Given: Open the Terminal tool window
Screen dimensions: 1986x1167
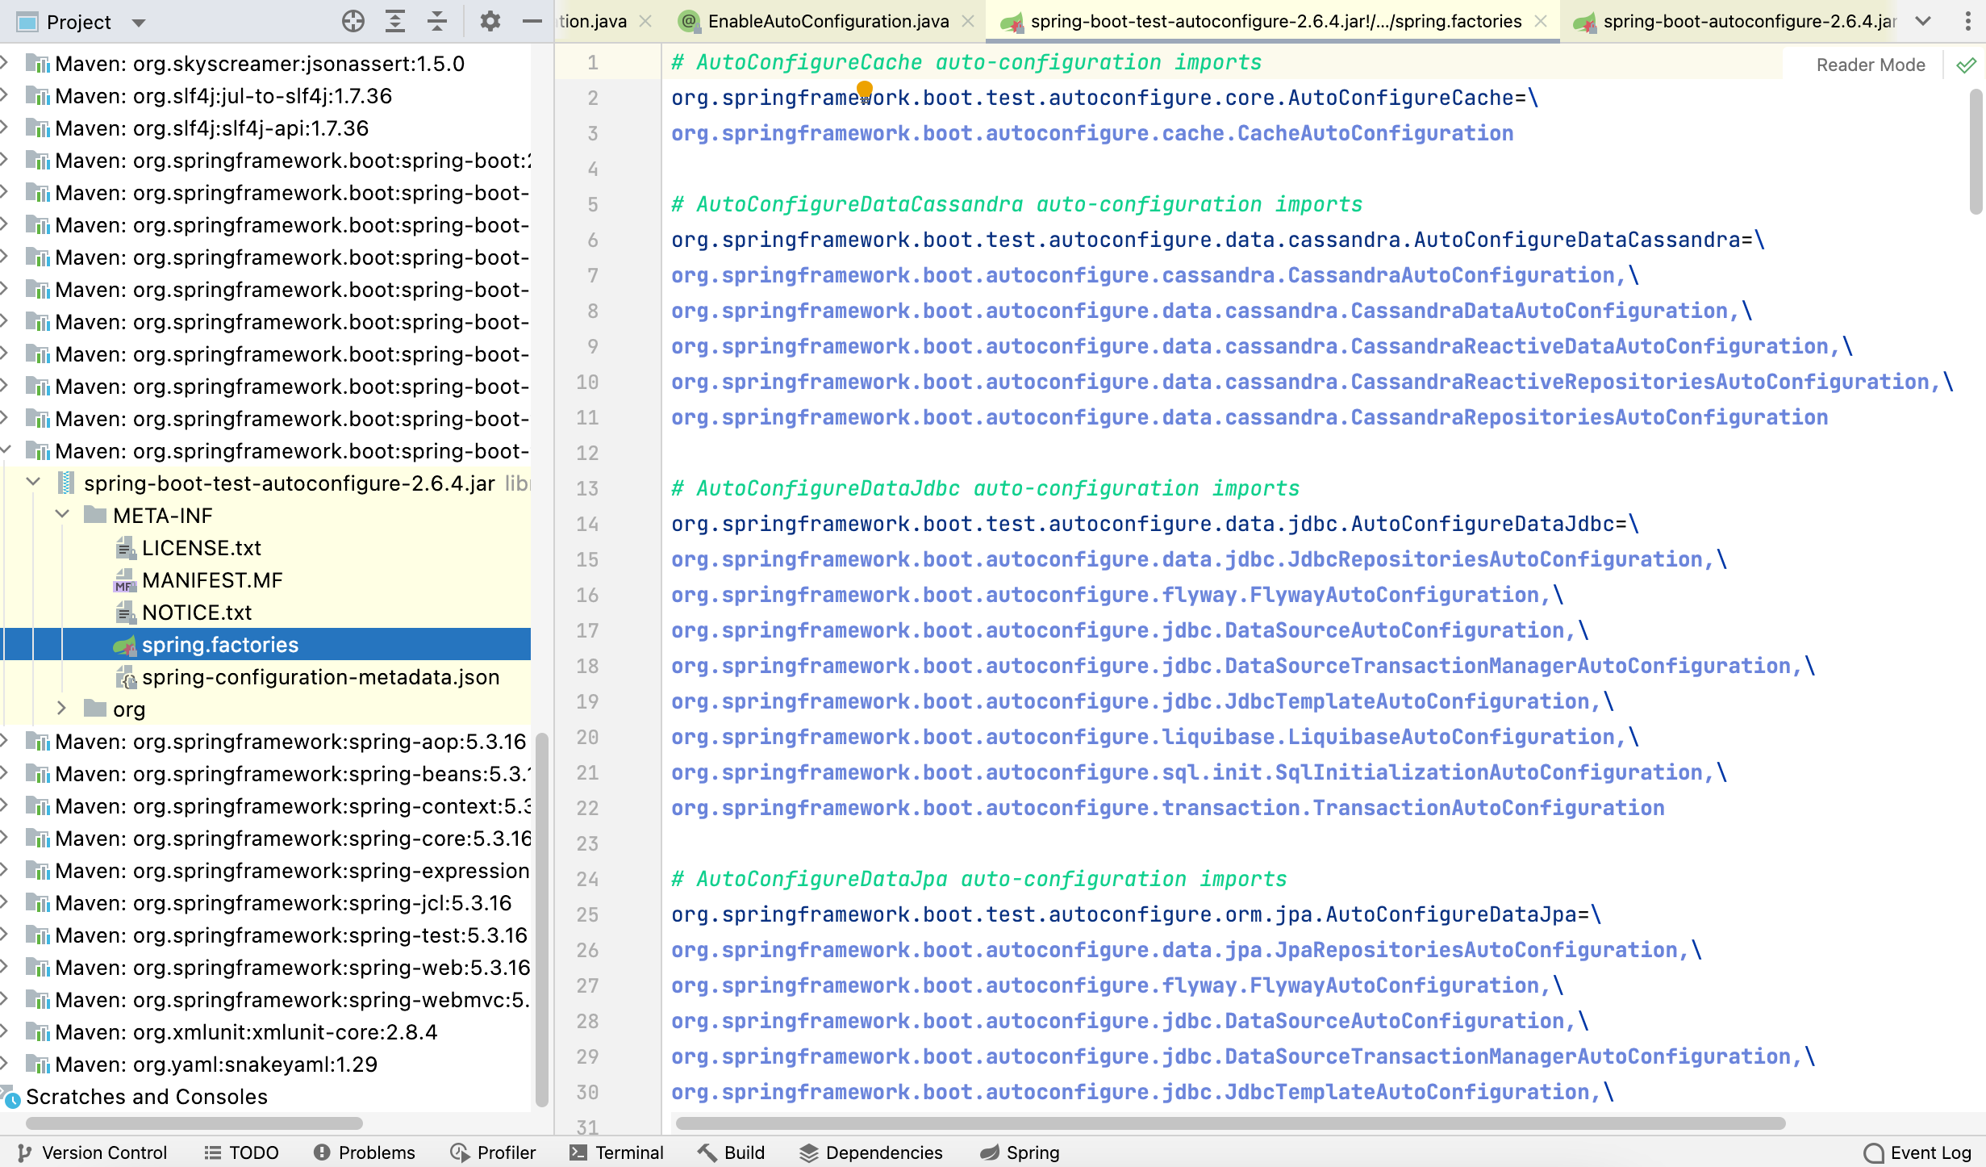Looking at the screenshot, I should point(616,1152).
